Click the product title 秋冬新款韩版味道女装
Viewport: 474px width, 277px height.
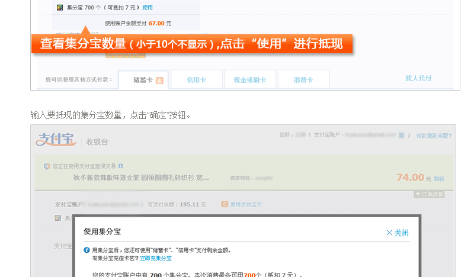click(141, 178)
